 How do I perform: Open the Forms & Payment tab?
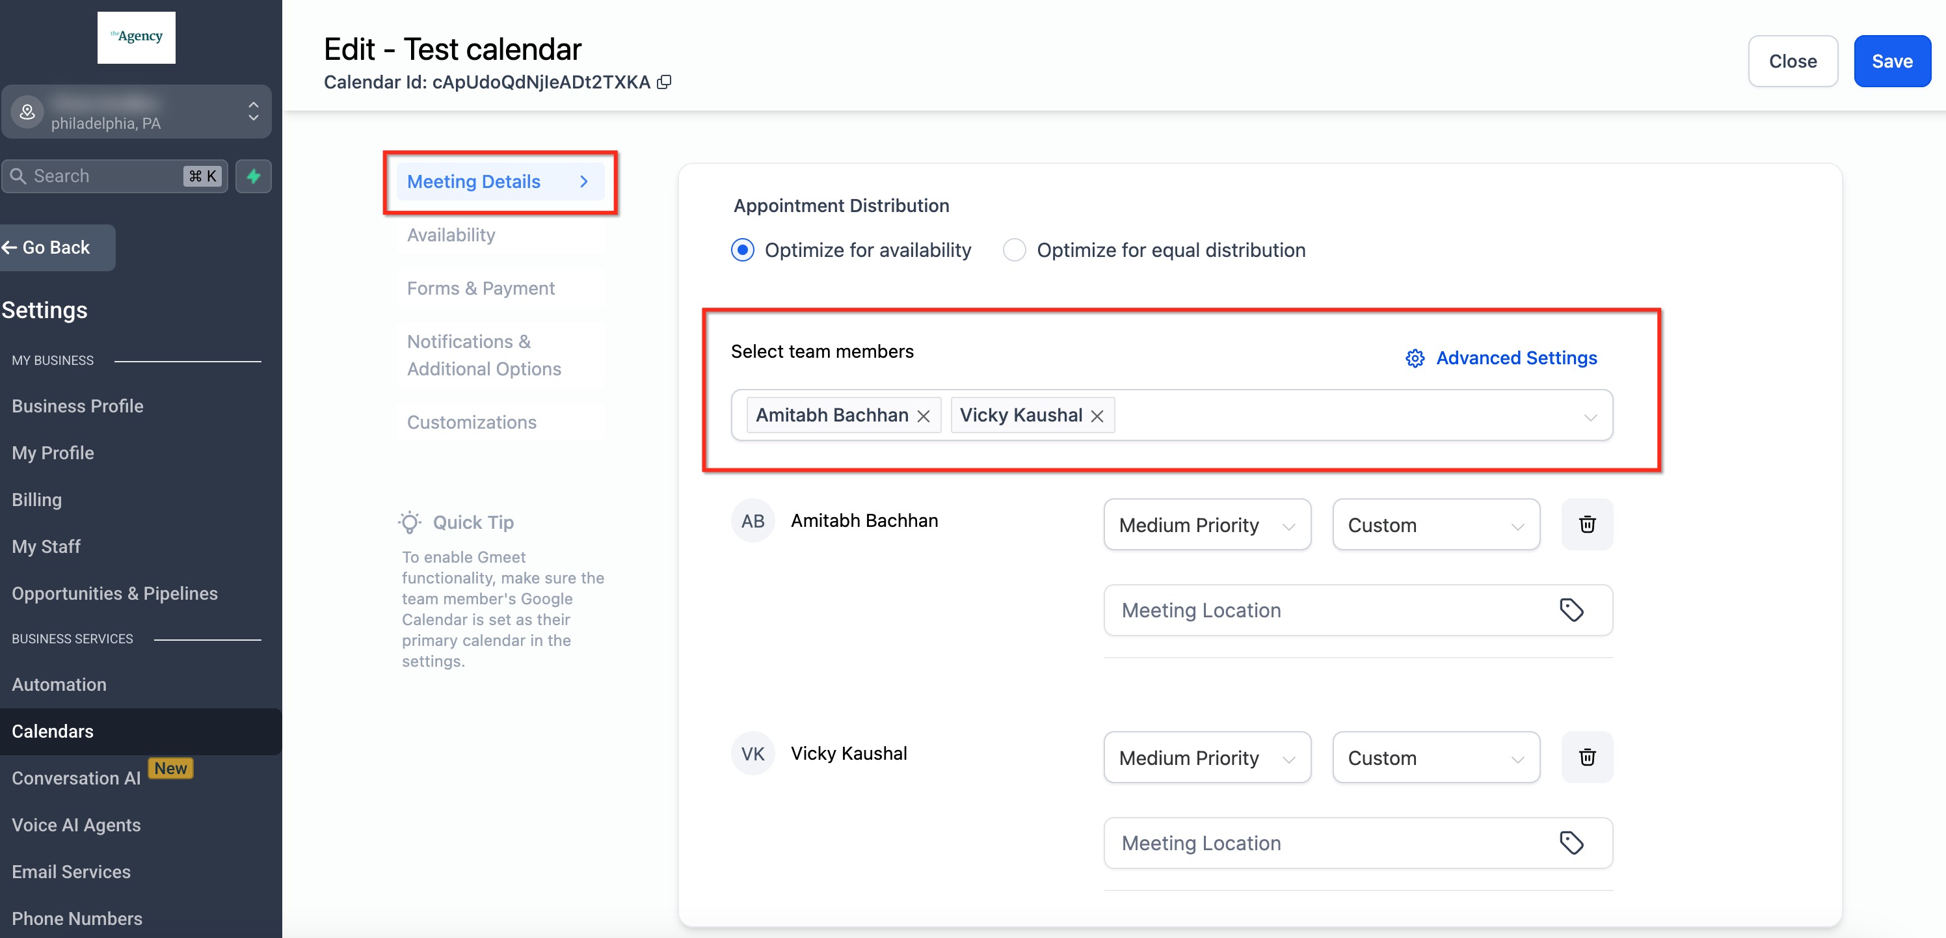[x=481, y=289]
